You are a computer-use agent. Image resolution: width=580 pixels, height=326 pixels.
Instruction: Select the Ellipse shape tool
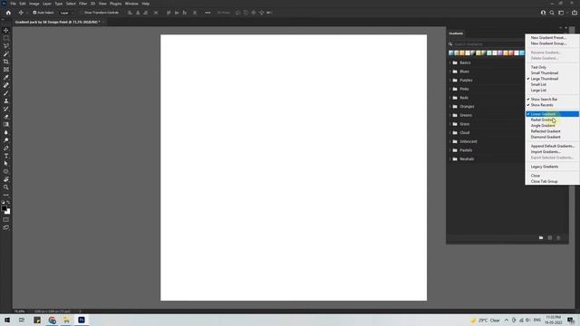(x=6, y=171)
